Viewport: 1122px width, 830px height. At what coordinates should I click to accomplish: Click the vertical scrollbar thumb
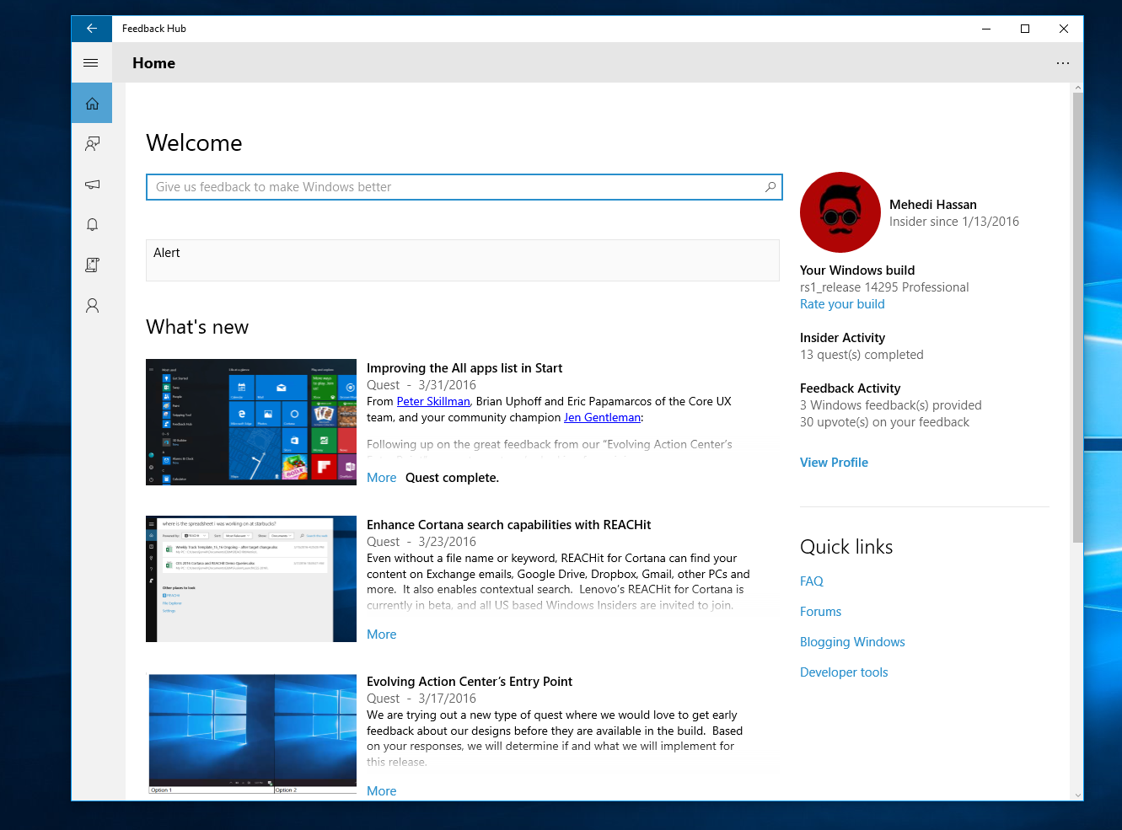click(1077, 318)
